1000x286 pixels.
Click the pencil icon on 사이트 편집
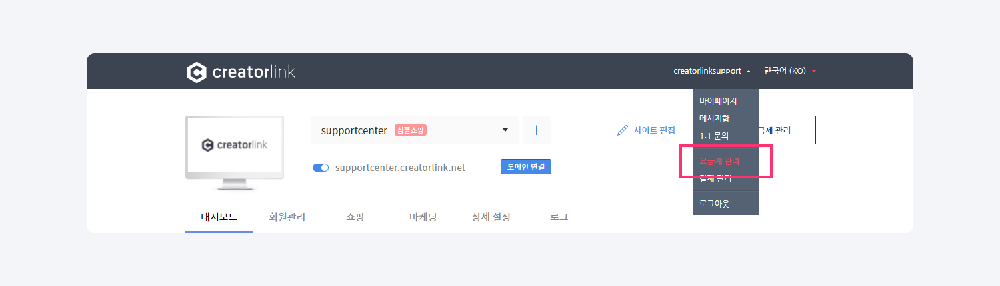623,130
